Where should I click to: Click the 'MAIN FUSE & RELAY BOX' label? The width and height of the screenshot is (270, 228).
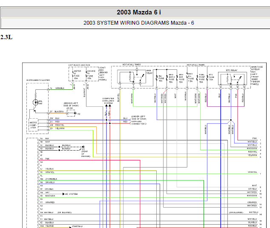[x=257, y=75]
